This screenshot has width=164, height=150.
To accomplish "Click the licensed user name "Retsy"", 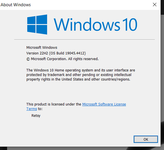I will coord(36,116).
